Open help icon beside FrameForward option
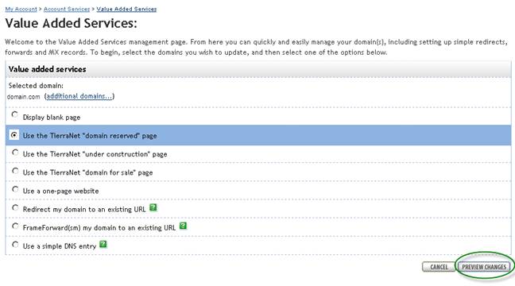Screen dimensions: 515x286 183,226
